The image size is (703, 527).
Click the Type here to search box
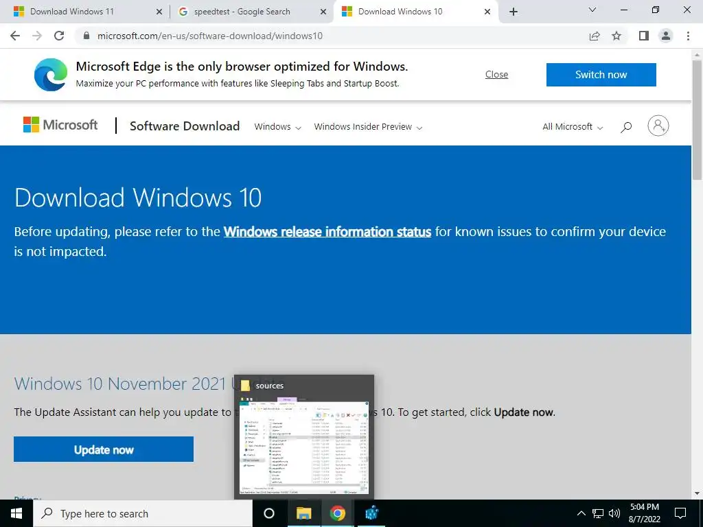[x=143, y=513]
